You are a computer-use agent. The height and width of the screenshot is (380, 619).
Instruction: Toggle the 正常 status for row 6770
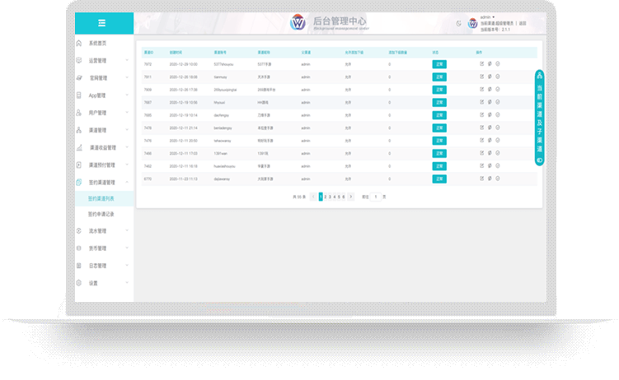438,178
